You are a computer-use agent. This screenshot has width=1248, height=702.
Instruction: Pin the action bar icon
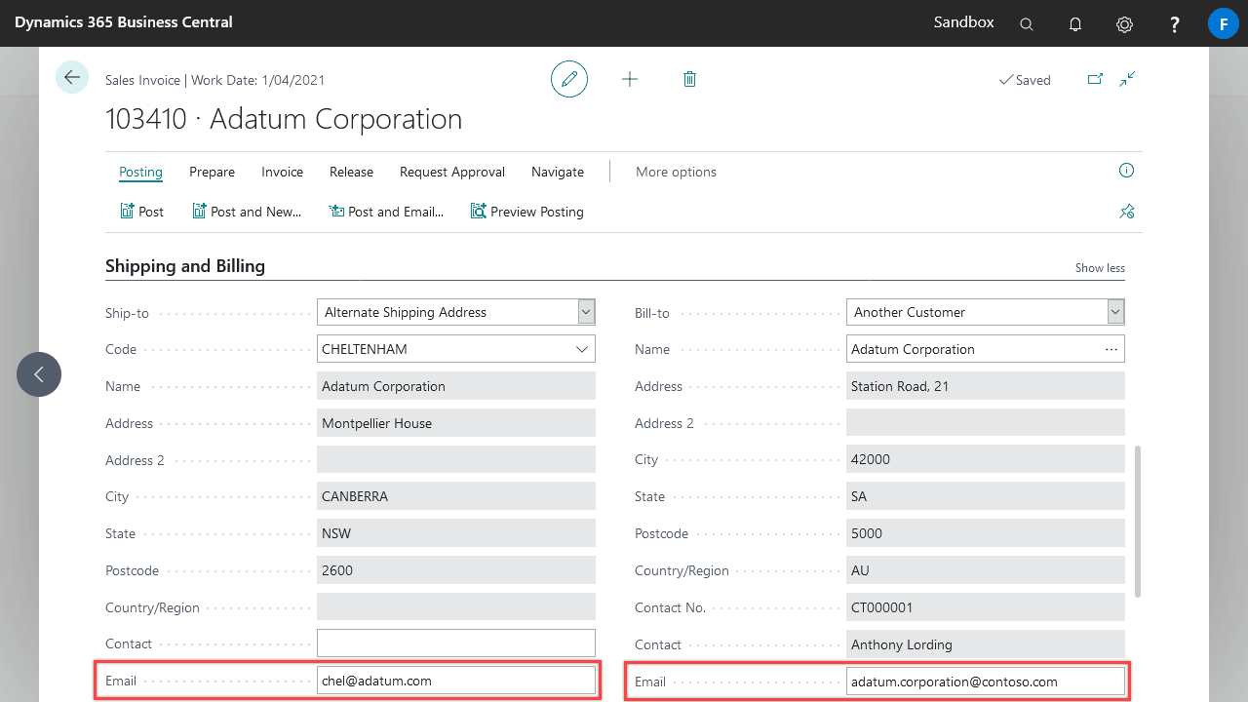tap(1127, 212)
